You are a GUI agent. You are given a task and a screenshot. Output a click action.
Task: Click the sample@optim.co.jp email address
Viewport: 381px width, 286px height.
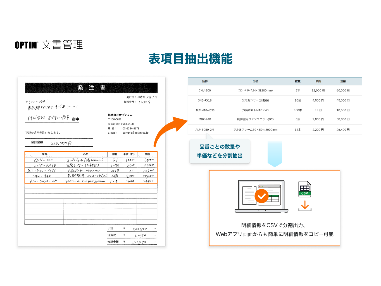[x=135, y=133]
